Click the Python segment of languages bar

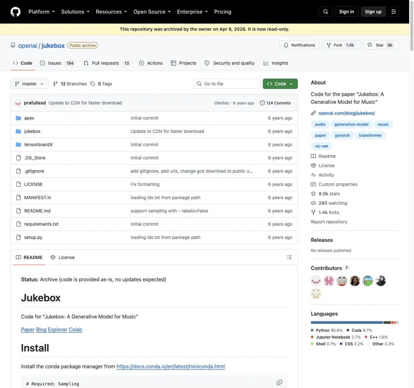(x=347, y=323)
